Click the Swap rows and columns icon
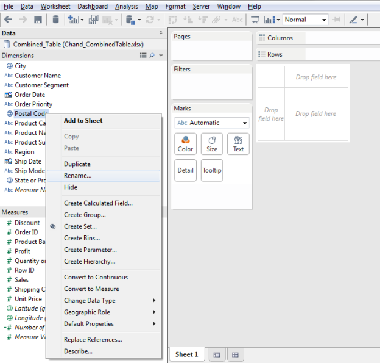380x363 pixels. pyautogui.click(x=173, y=20)
